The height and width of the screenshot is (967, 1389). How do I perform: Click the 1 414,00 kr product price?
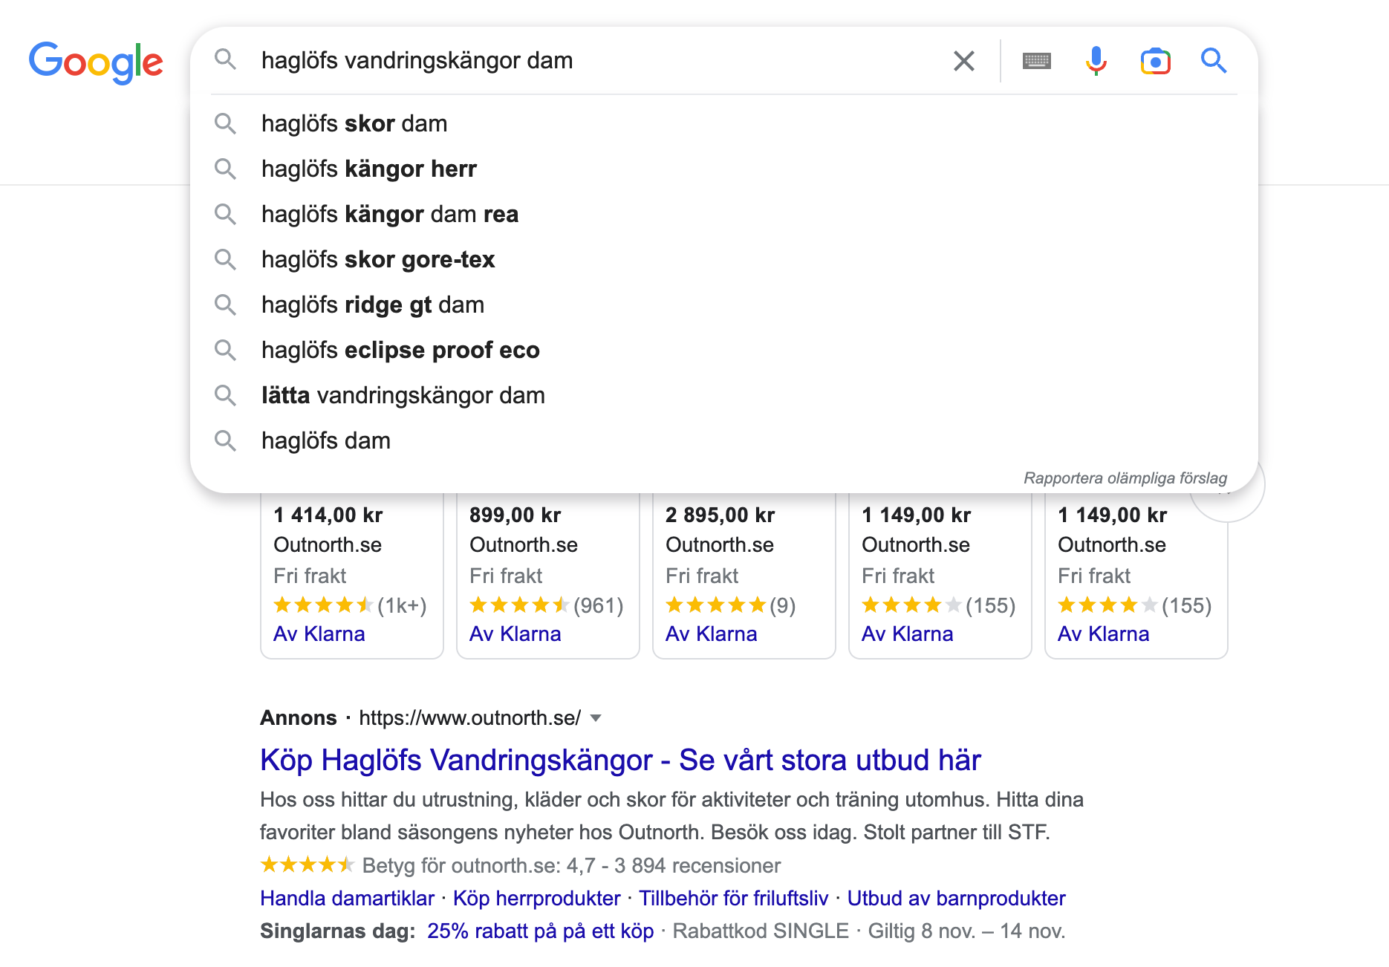328,515
